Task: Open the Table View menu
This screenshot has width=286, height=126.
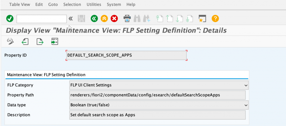Action: coord(20,4)
